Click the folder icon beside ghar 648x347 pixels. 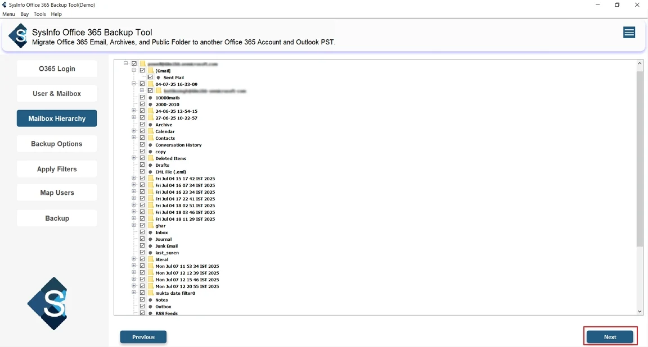pyautogui.click(x=150, y=226)
